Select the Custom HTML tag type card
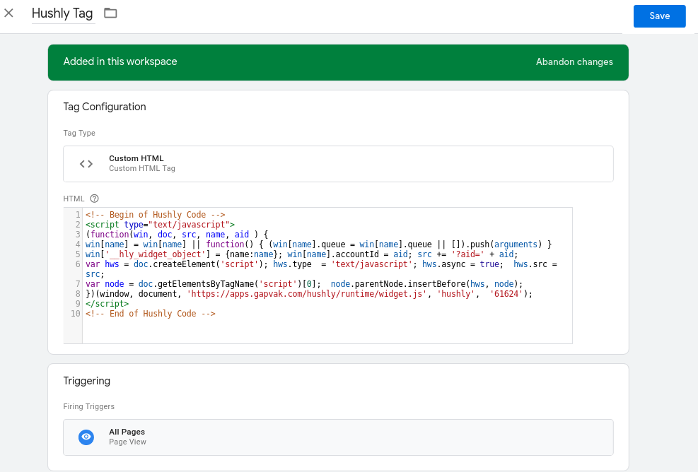The width and height of the screenshot is (698, 472). coord(338,164)
